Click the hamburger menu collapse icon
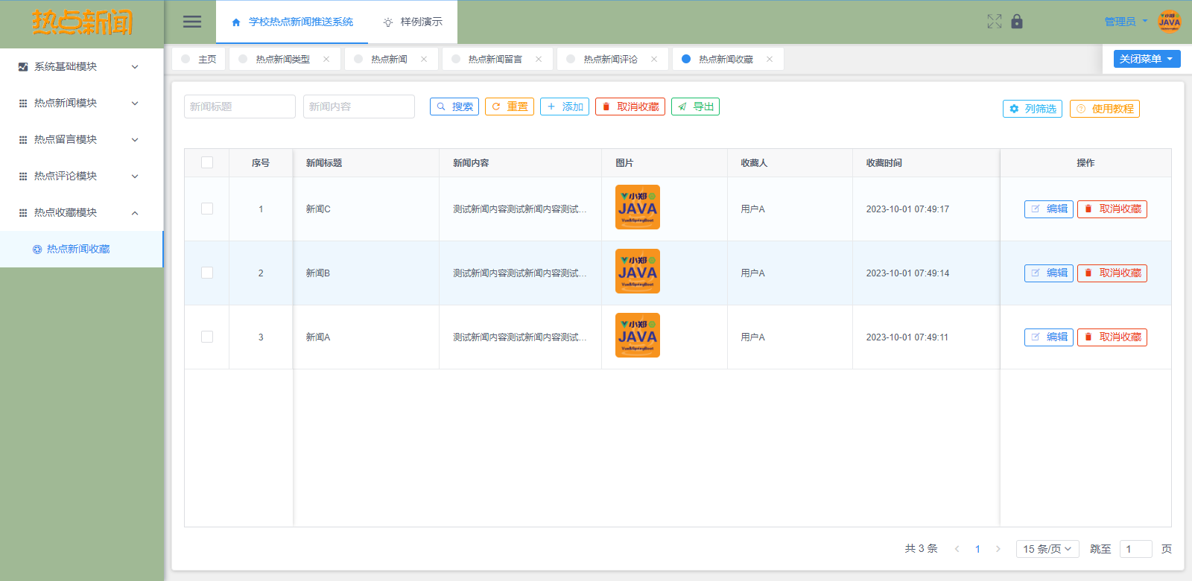The image size is (1192, 581). [192, 22]
